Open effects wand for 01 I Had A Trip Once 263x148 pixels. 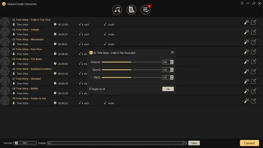[246, 22]
